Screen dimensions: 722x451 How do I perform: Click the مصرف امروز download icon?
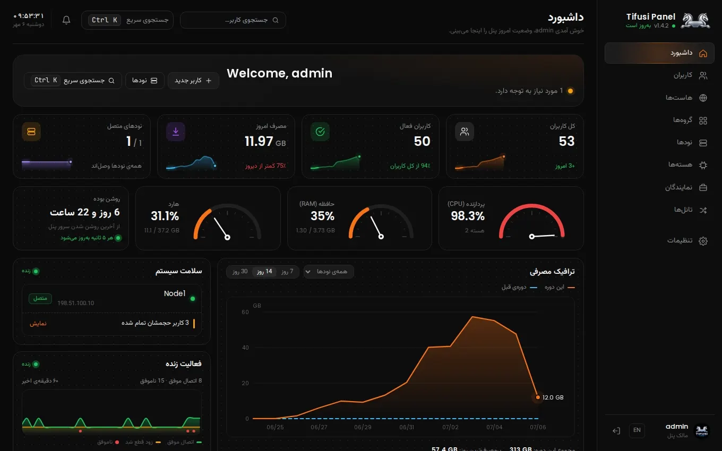[176, 132]
